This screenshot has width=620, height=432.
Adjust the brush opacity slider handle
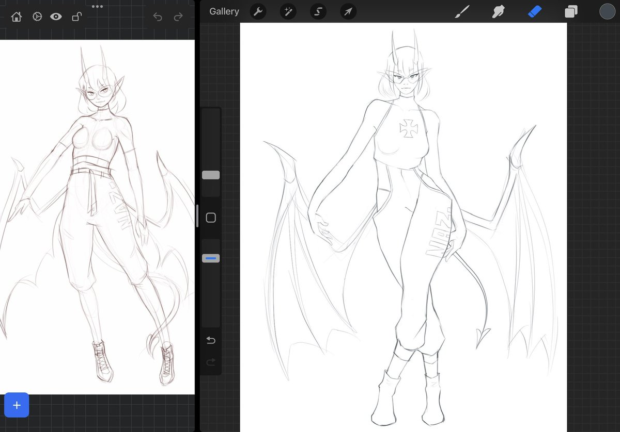[211, 258]
